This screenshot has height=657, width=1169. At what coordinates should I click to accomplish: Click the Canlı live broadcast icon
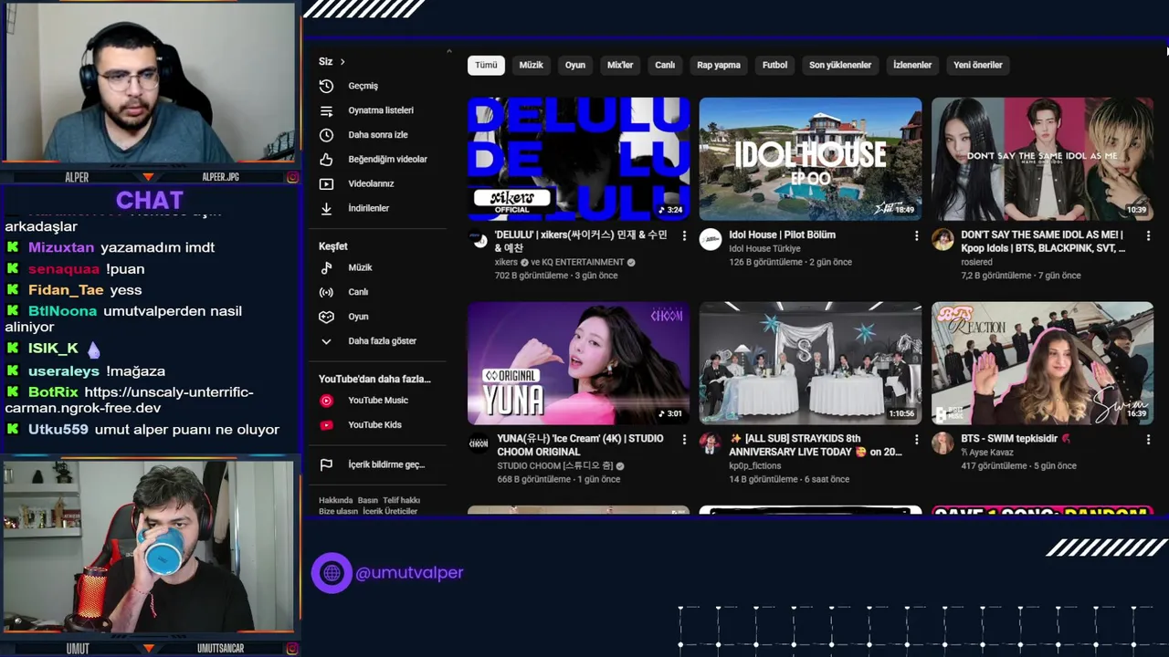click(x=326, y=292)
